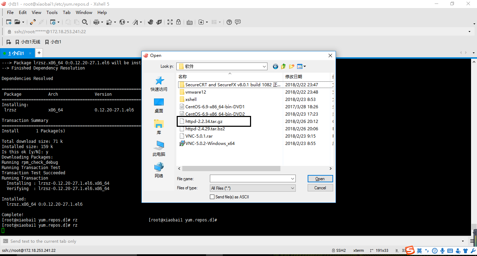Screen dimensions: 477x256
Task: Open dropdown arrow next to Font icon
Action: pos(141,22)
